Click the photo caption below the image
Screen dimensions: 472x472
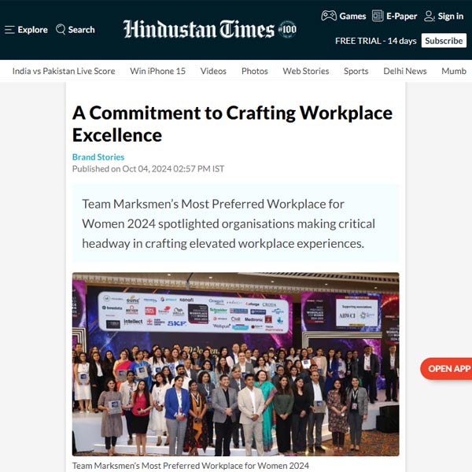pos(190,466)
